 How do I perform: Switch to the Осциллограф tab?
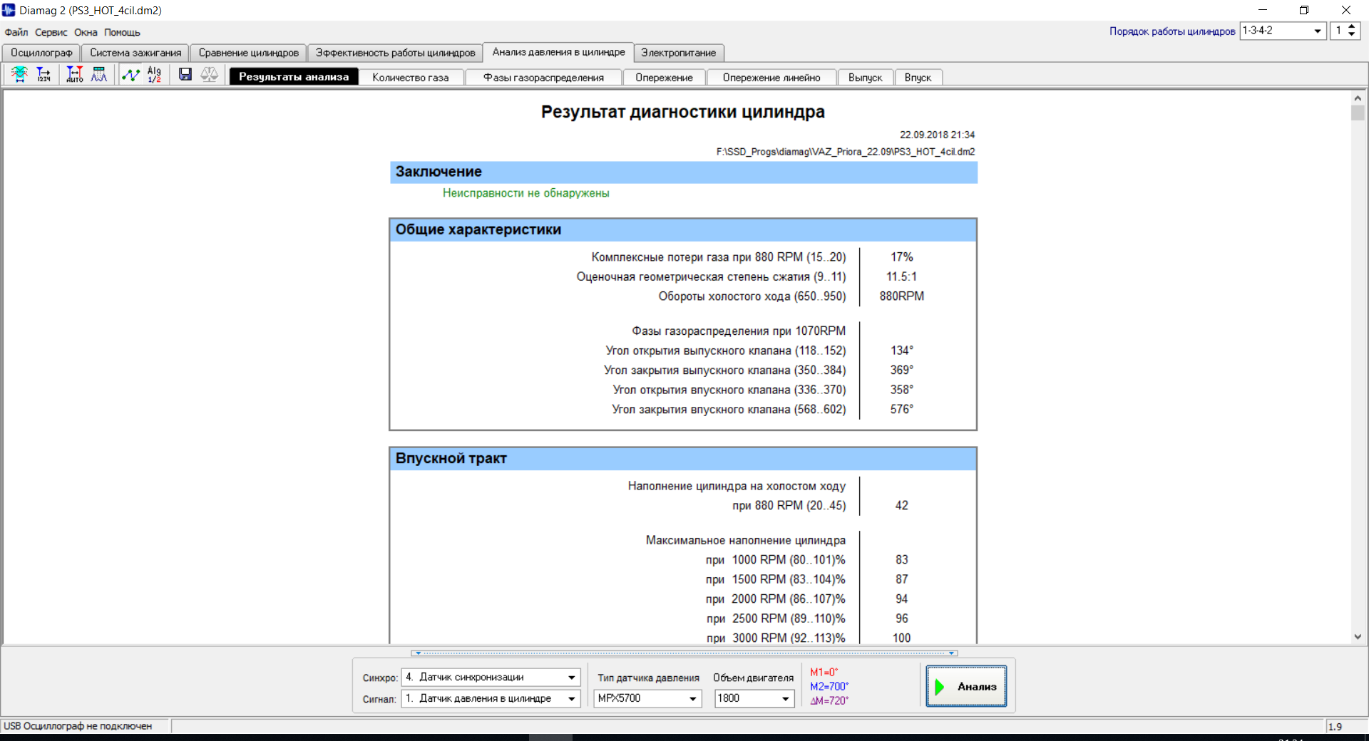coord(41,53)
